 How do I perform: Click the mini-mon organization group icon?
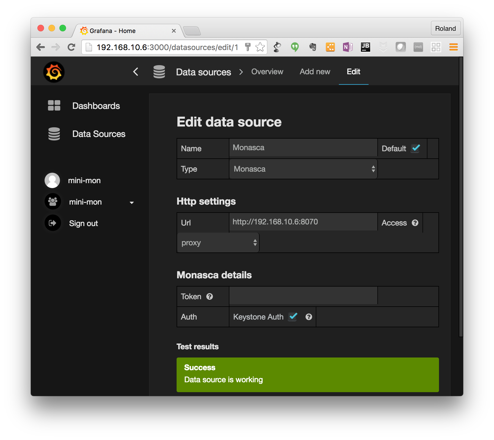click(53, 202)
